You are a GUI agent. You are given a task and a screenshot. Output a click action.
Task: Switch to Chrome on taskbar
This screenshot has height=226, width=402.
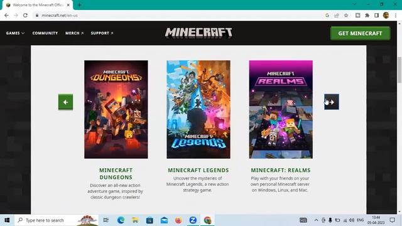point(207,220)
